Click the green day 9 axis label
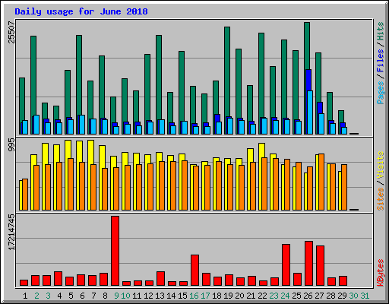 [116, 296]
